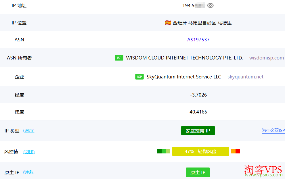Open the 说明 help link next to IP 类型

click(x=29, y=131)
